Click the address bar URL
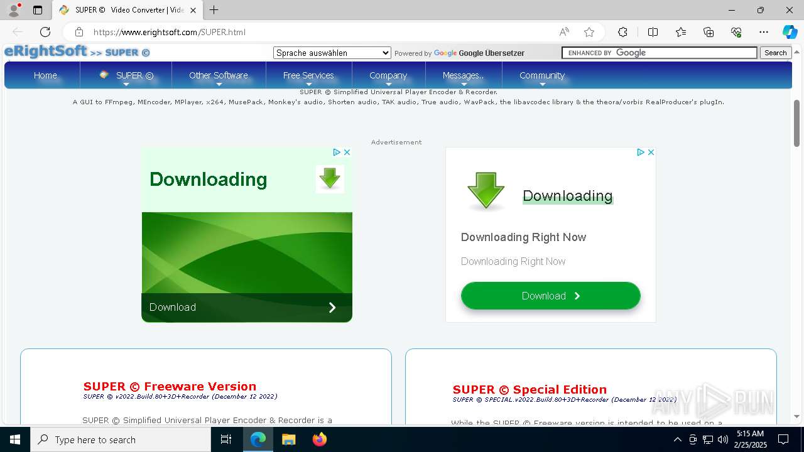Image resolution: width=804 pixels, height=452 pixels. 170,32
